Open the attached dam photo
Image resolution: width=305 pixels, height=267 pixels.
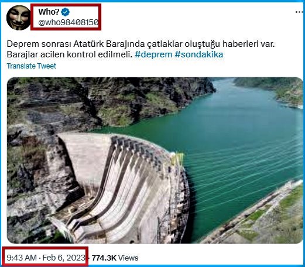pos(155,160)
